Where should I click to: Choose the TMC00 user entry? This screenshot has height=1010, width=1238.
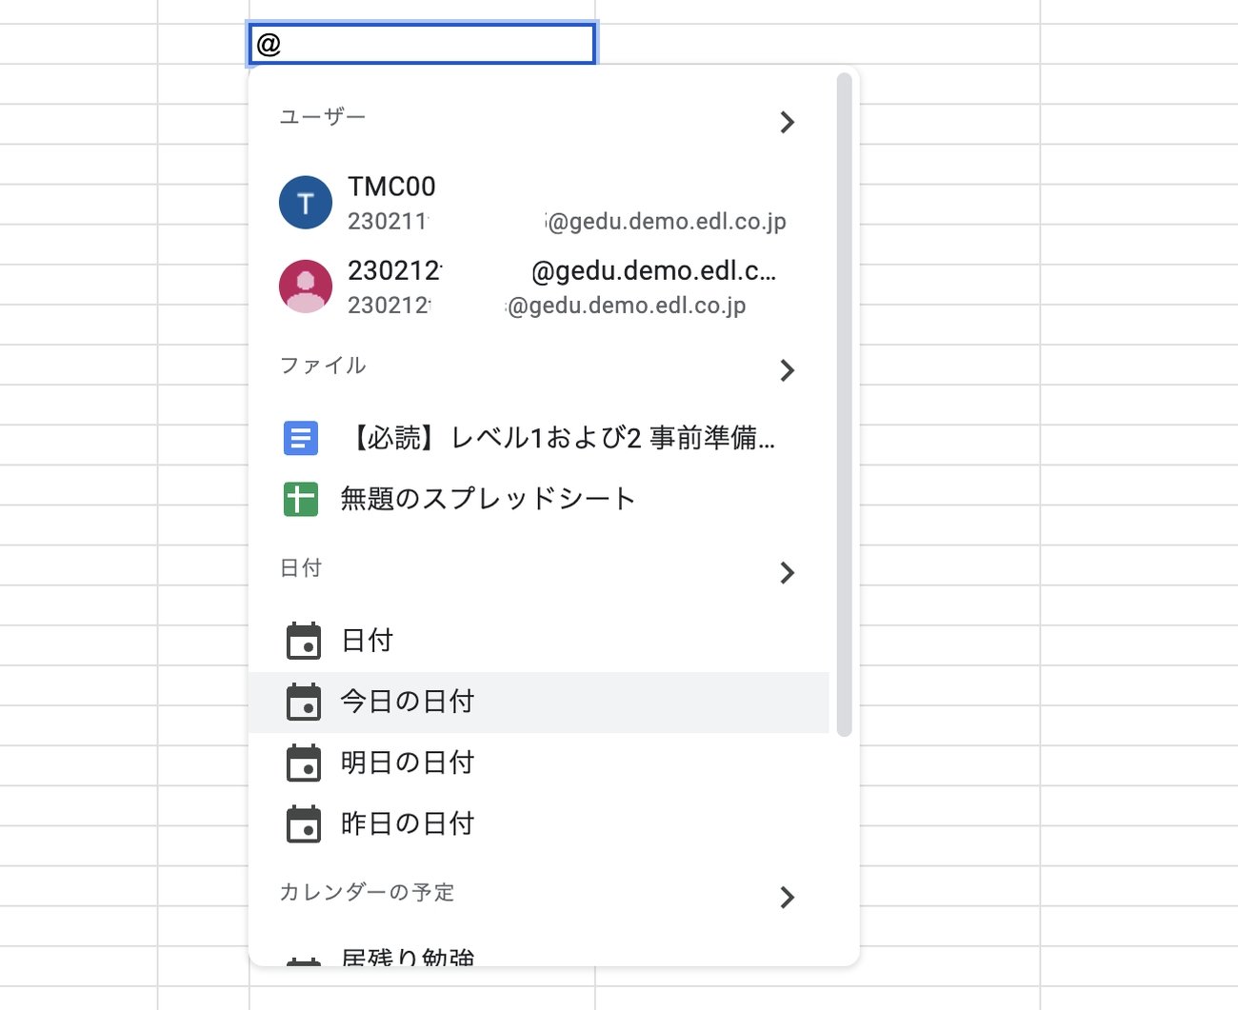pos(539,203)
